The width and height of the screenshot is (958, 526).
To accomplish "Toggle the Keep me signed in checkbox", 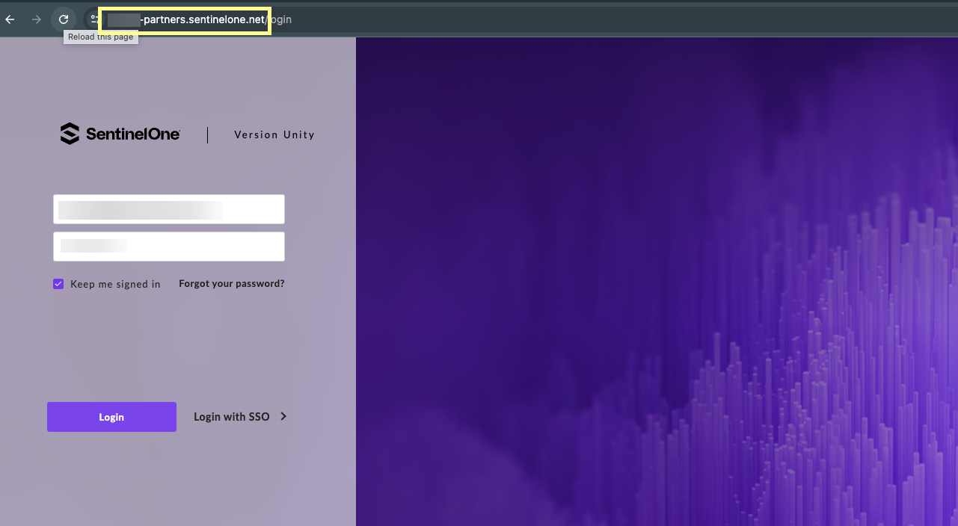I will tap(58, 284).
